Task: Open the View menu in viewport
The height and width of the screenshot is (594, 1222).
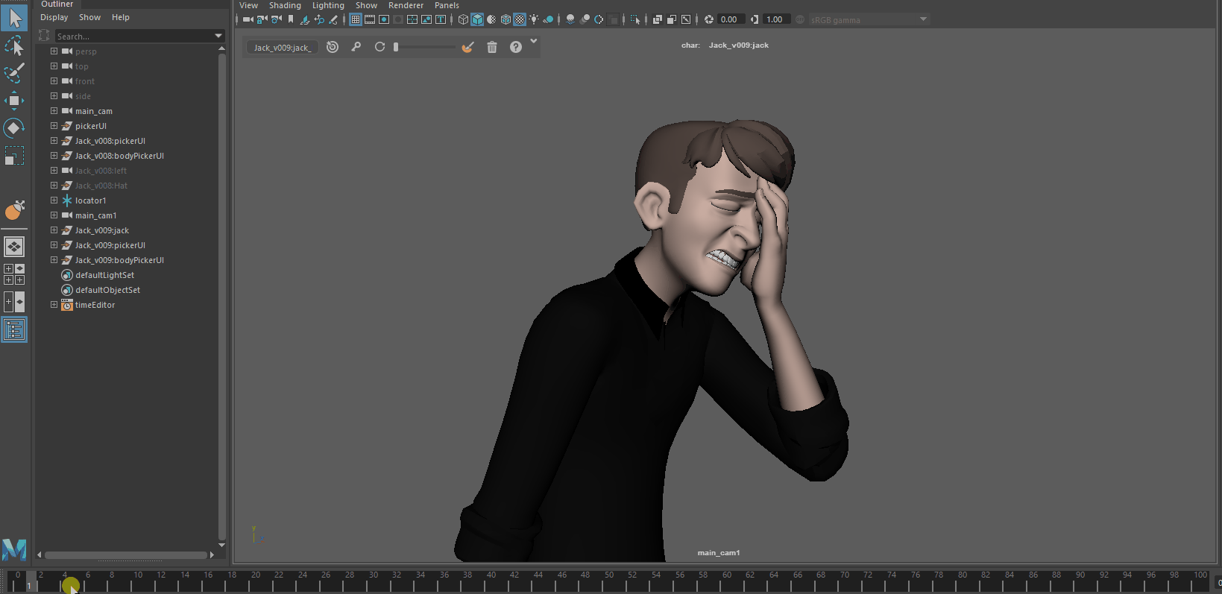Action: click(x=248, y=5)
